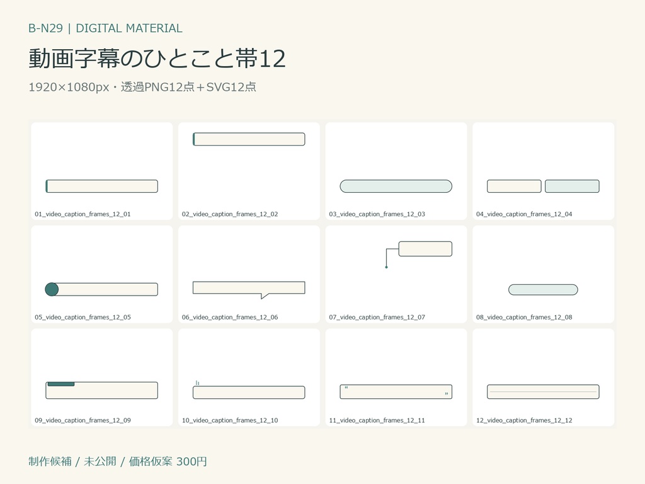Select top-positioned caption frame thumbnail 02

tap(249, 171)
